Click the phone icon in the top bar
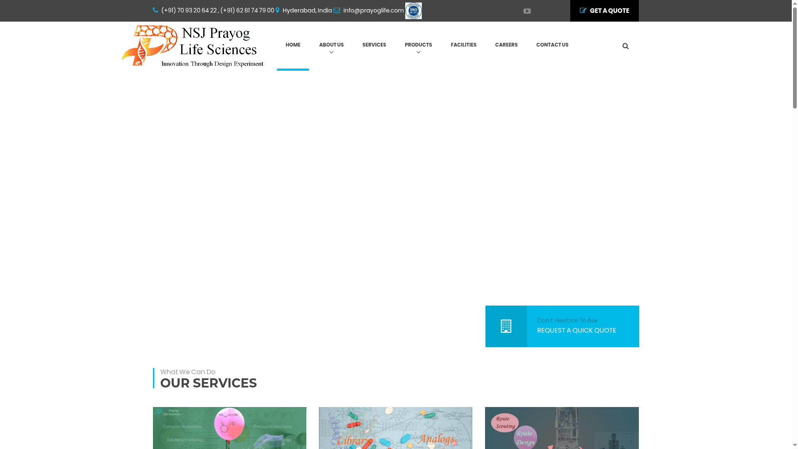The height and width of the screenshot is (449, 798). (155, 10)
